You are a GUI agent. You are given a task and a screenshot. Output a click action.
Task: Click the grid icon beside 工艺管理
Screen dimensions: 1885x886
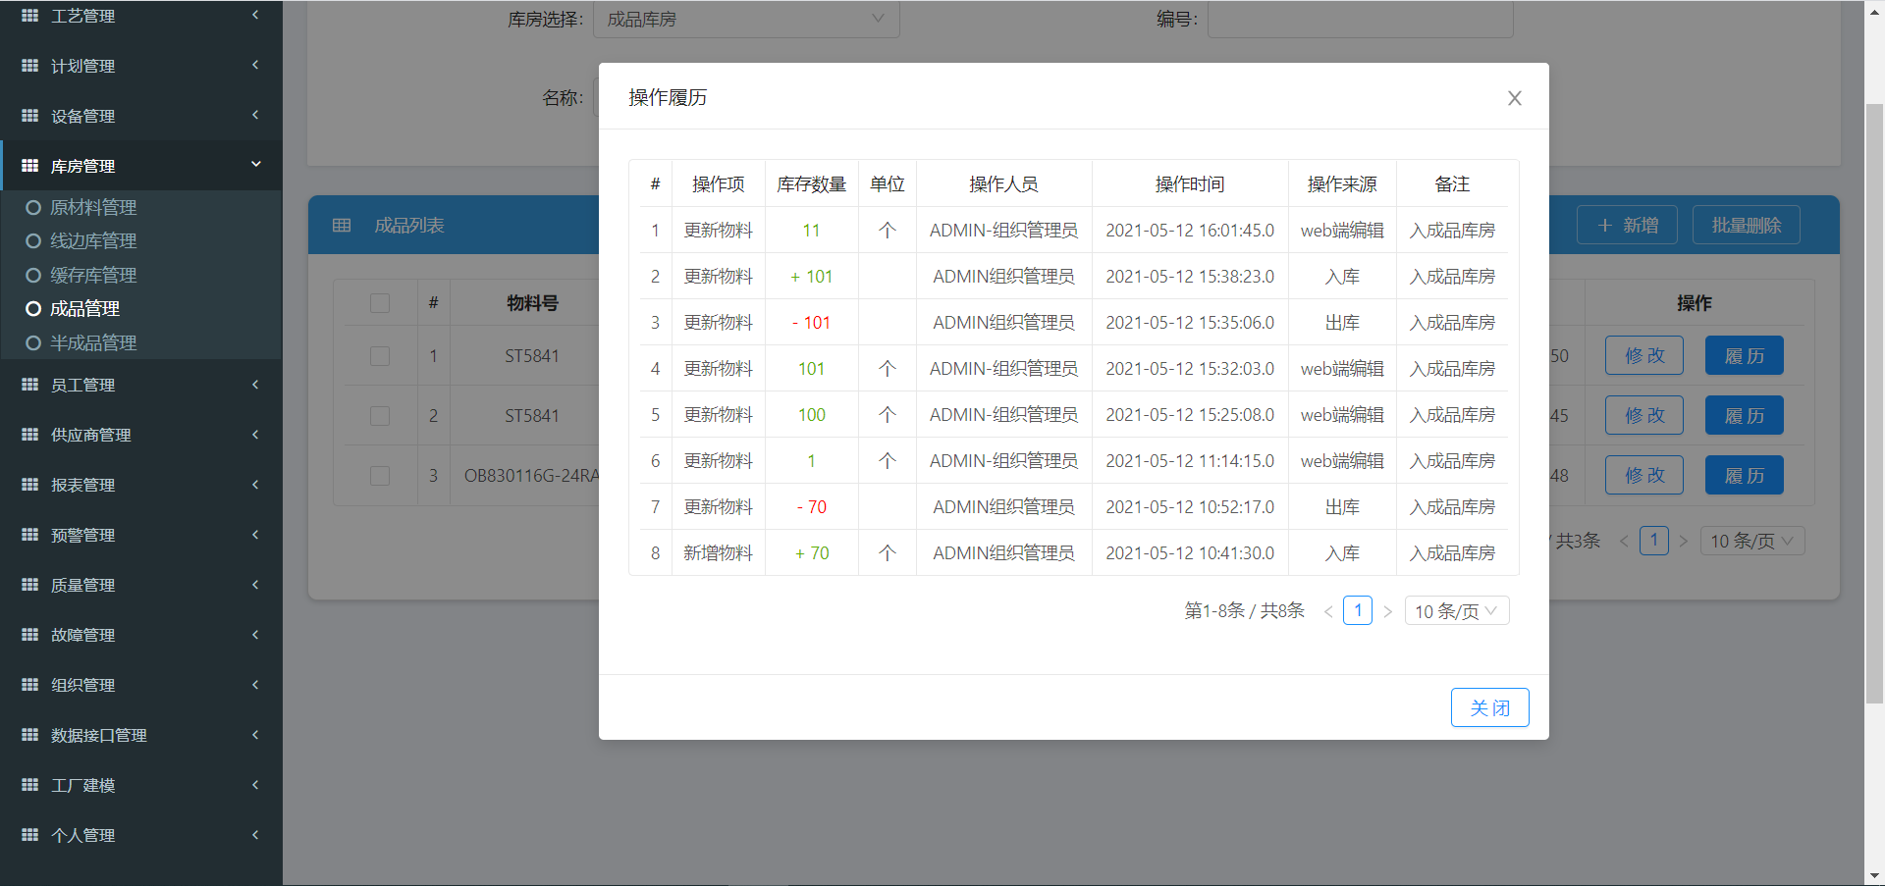click(29, 16)
